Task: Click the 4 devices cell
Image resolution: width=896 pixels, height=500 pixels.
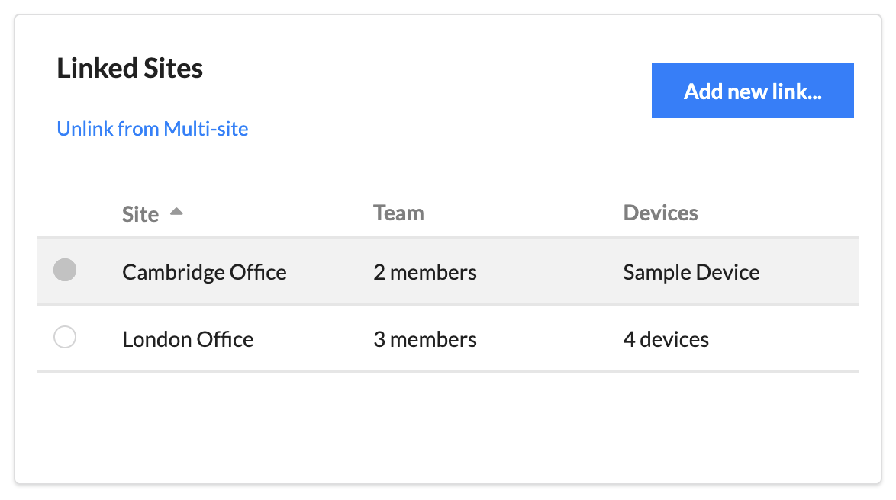Action: [666, 340]
